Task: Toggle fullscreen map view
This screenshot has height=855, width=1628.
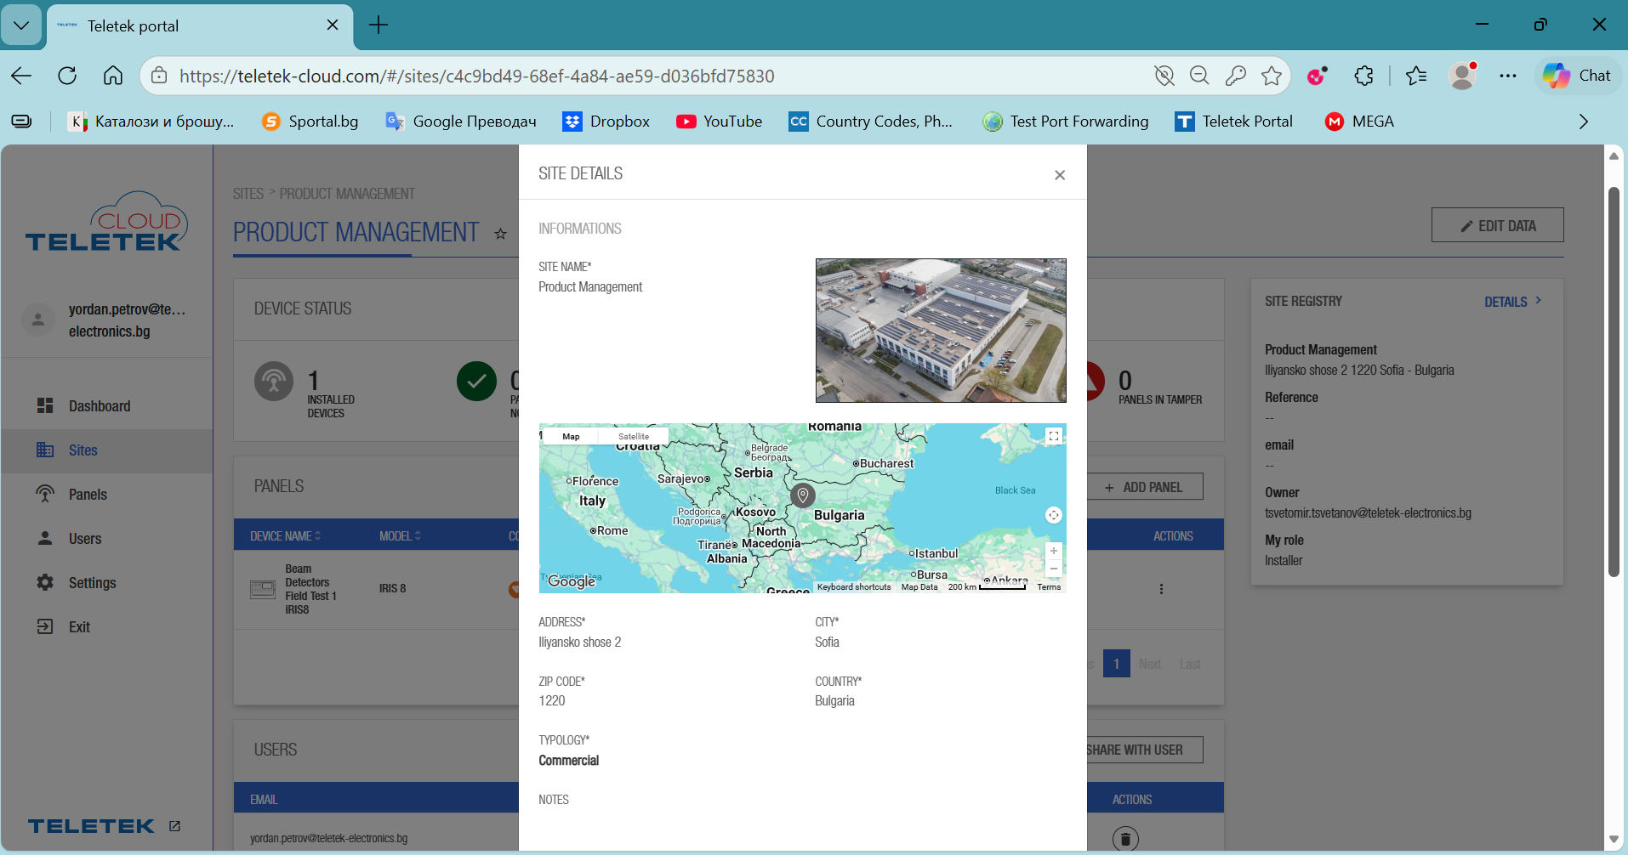Action: click(1054, 436)
